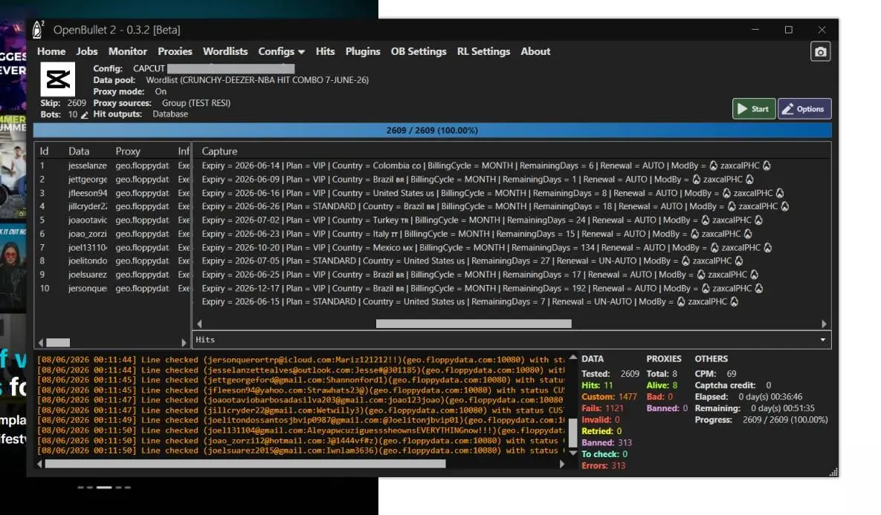
Task: Open the Wordlists page
Action: tap(225, 52)
